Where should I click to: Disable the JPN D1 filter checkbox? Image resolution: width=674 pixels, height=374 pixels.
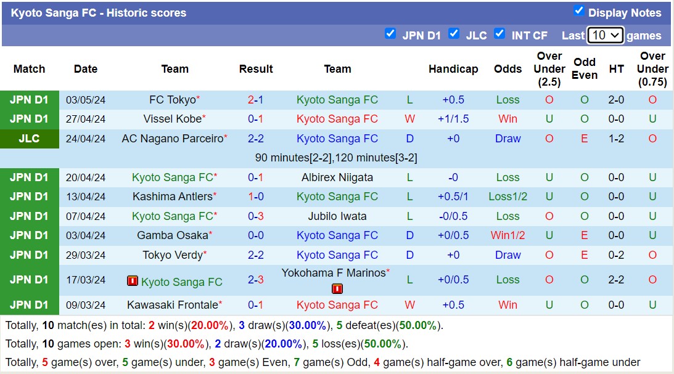[390, 34]
